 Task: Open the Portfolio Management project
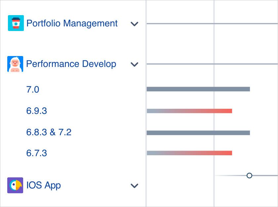72,23
